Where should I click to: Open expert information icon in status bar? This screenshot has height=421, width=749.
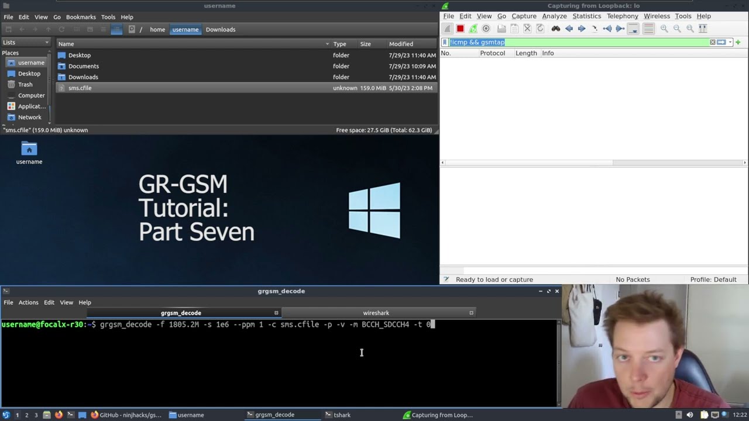point(446,279)
